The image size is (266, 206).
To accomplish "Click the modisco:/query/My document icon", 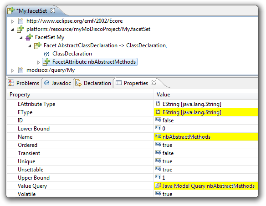I will click(x=20, y=70).
